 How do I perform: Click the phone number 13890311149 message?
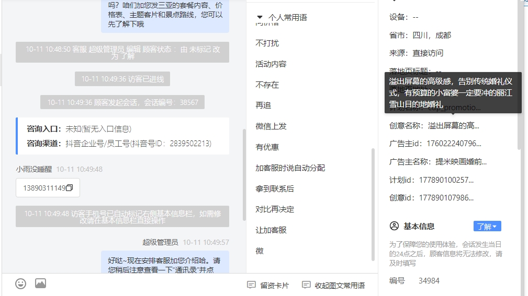tap(48, 188)
